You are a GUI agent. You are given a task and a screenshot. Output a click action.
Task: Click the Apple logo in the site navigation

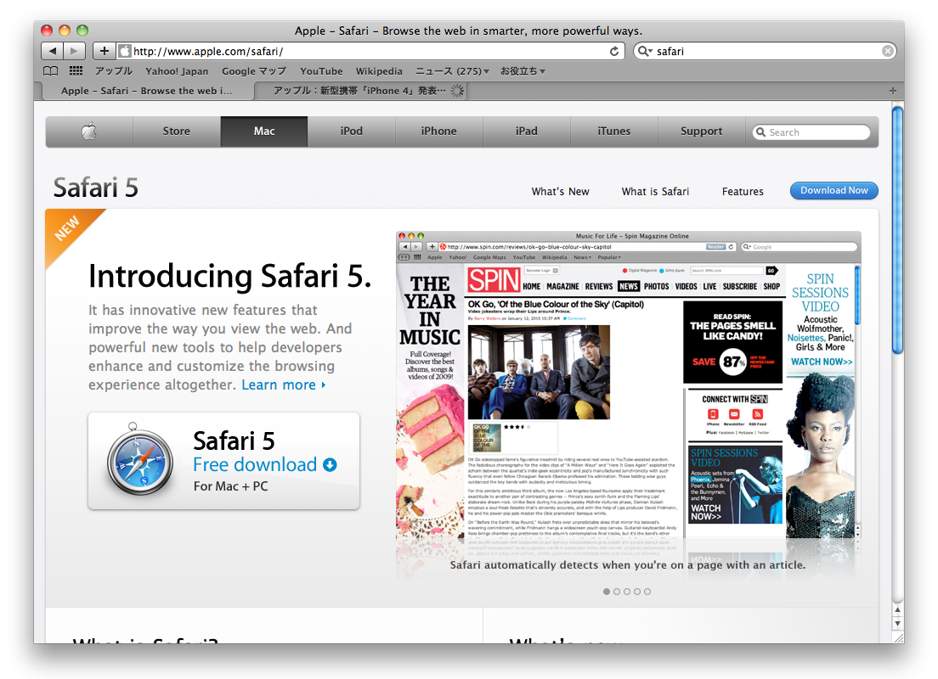pos(89,132)
